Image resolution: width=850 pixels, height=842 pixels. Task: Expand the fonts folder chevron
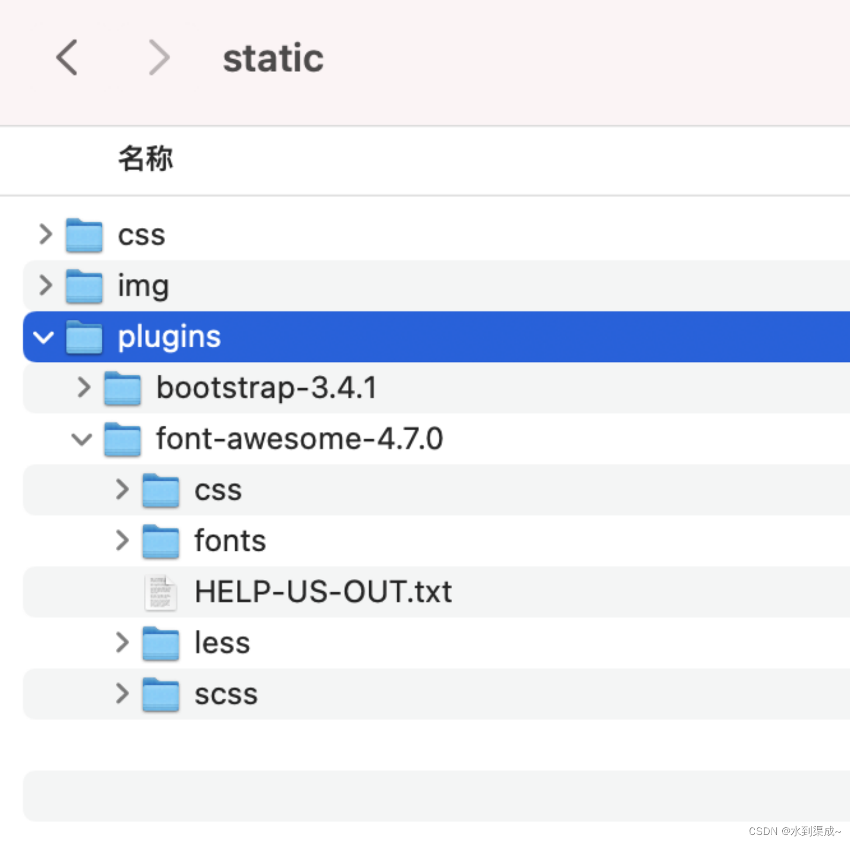click(122, 540)
